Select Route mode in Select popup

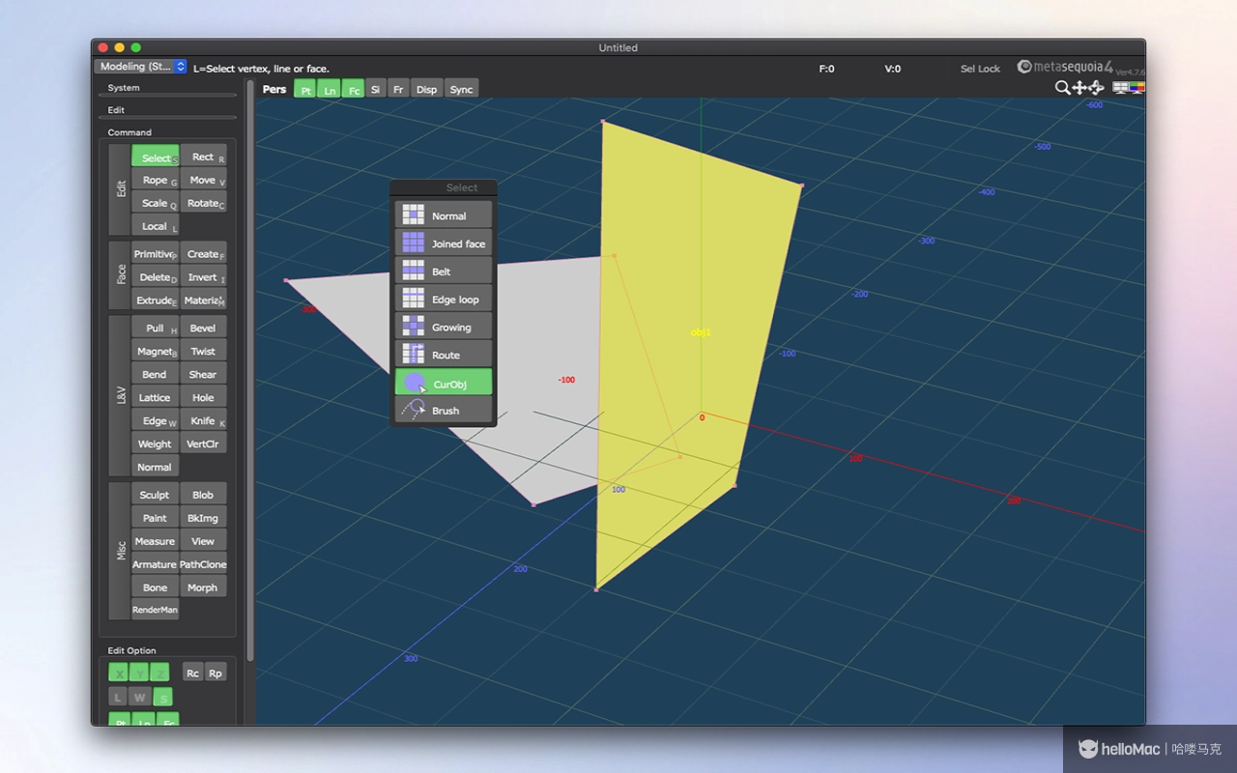[x=444, y=355]
